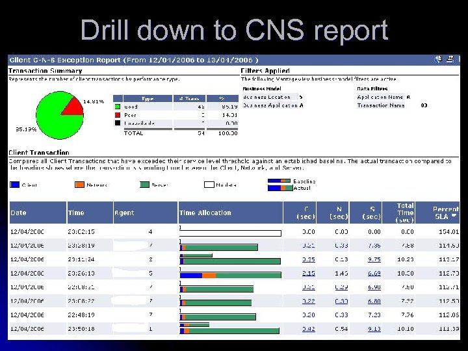Click the 23:50:18 time cell
Viewport: 468px width, 351px height.
pyautogui.click(x=81, y=329)
